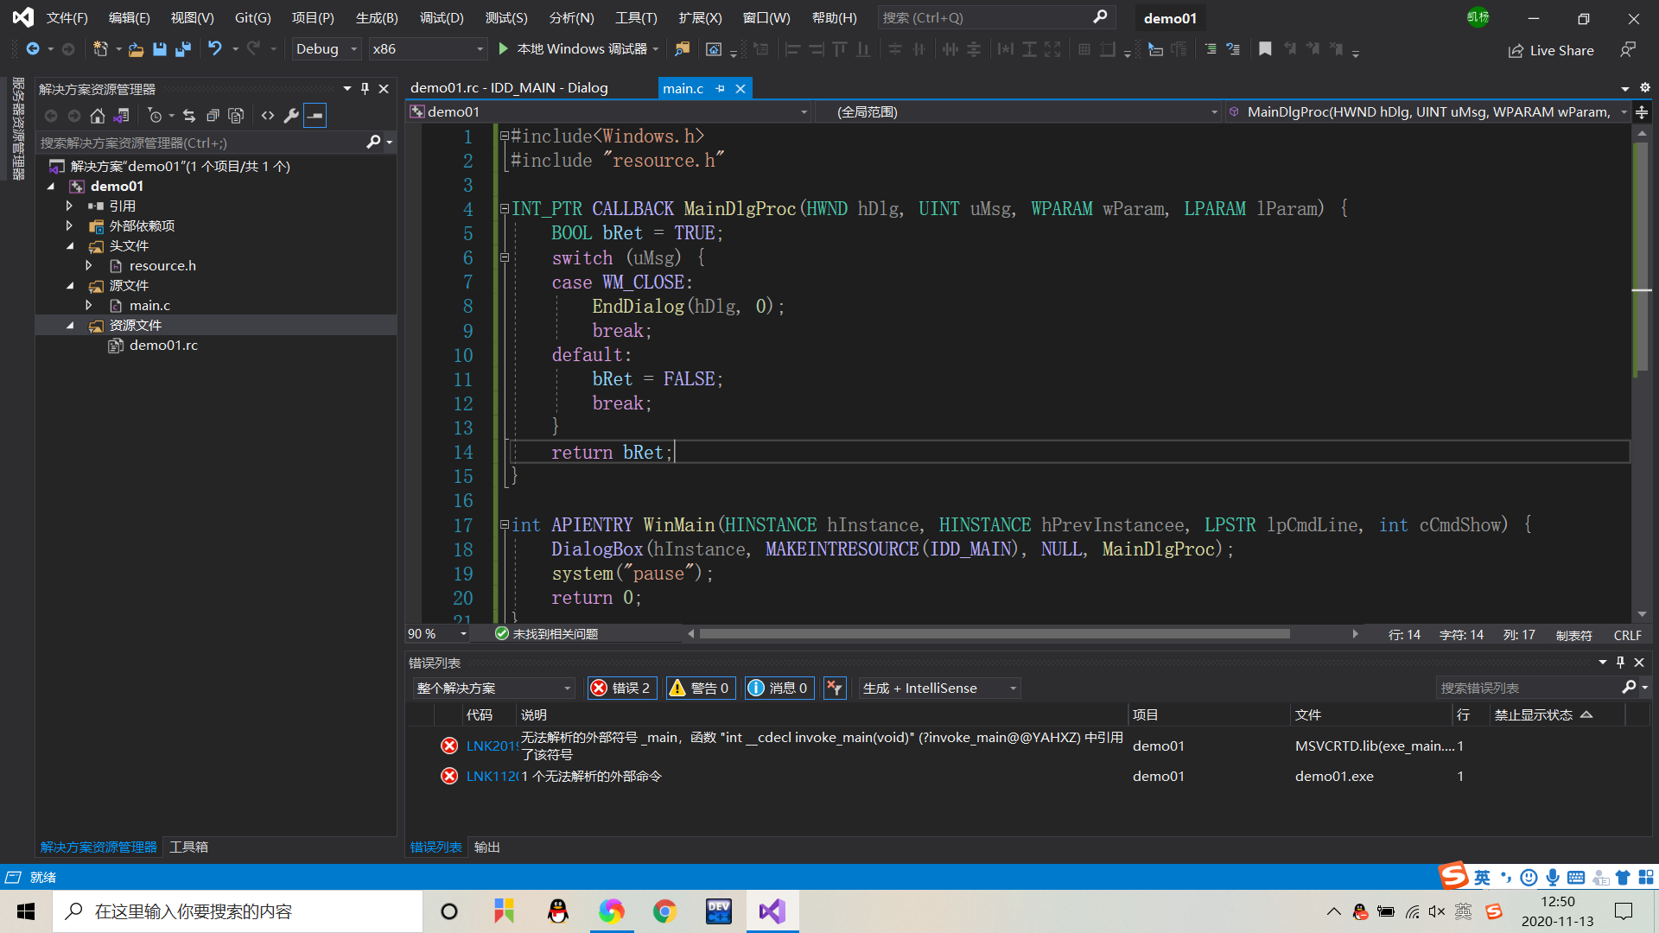Open the demo01 project navigation dropdown
1659x933 pixels.
click(x=608, y=111)
